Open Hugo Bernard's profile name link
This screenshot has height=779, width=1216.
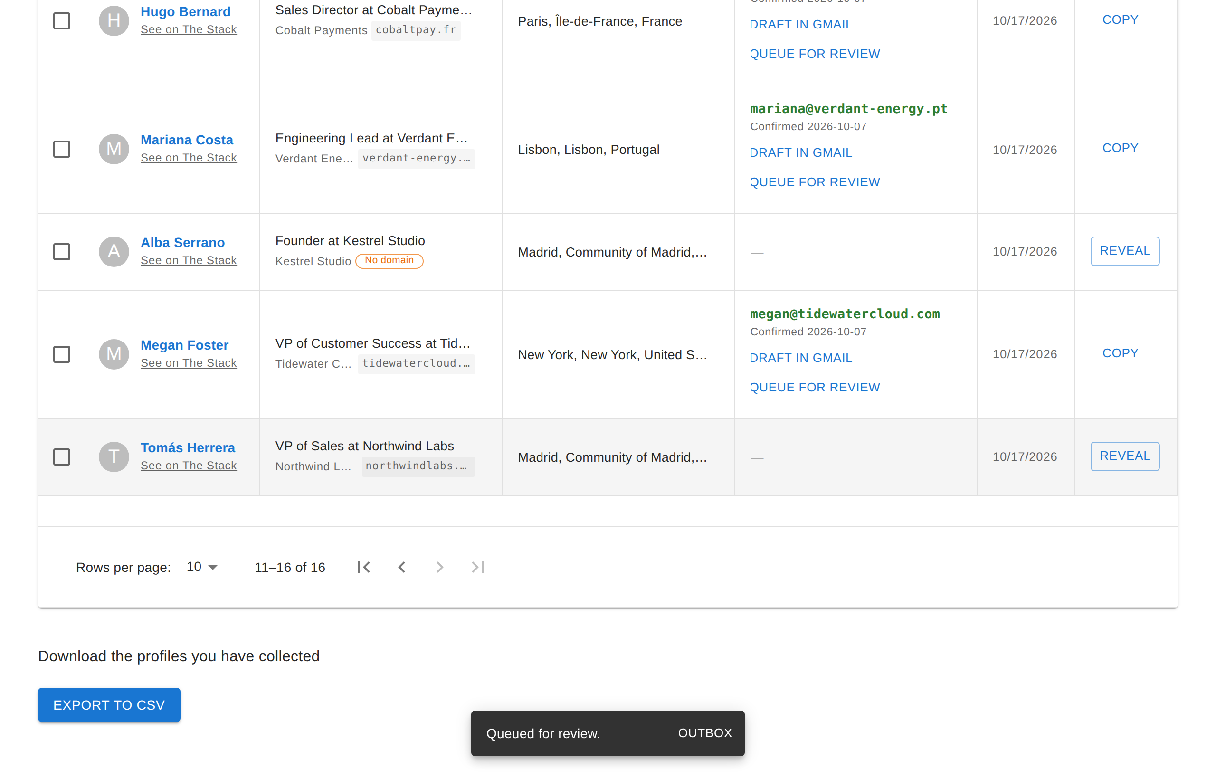[186, 11]
